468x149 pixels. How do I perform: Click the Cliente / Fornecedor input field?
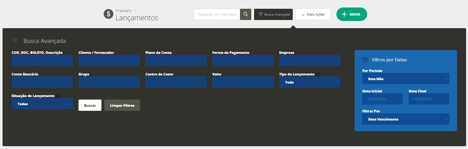pyautogui.click(x=109, y=60)
